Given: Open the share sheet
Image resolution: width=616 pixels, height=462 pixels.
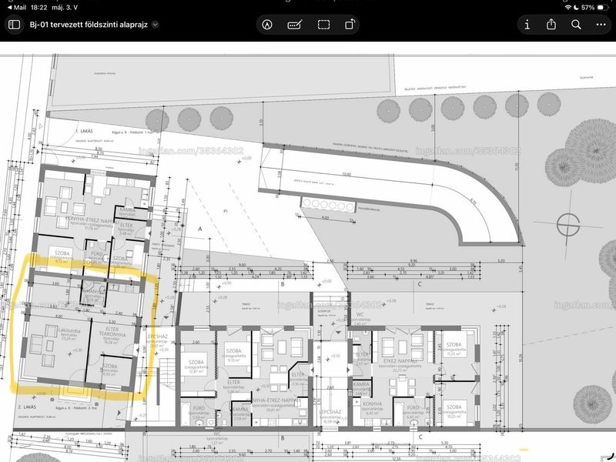Looking at the screenshot, I should coord(551,25).
